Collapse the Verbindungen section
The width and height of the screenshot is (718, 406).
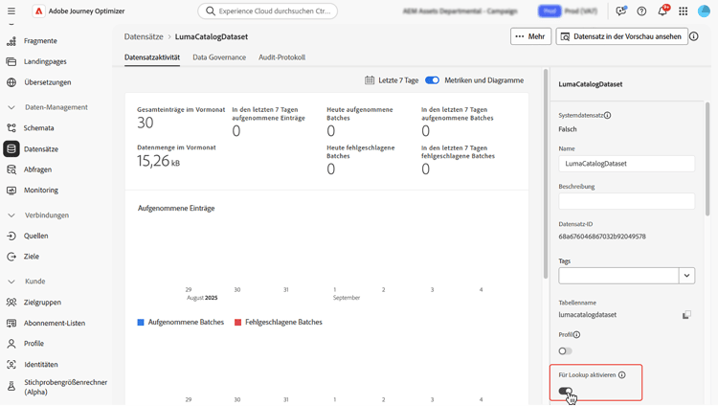click(x=11, y=215)
